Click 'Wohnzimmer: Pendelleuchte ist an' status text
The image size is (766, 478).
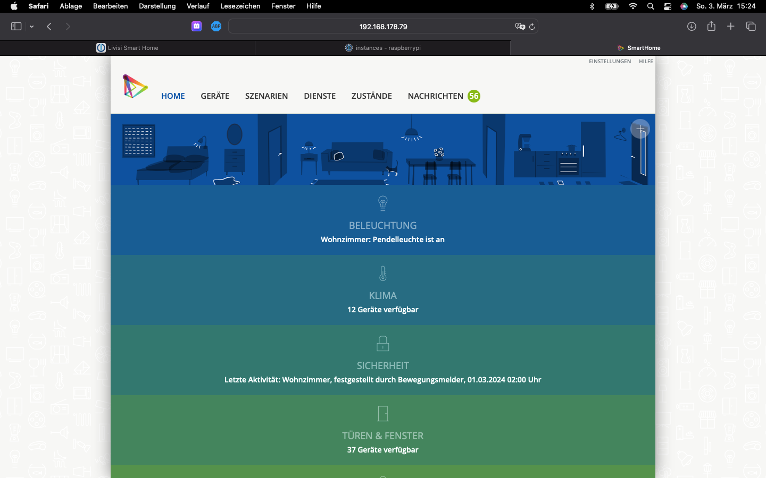tap(382, 240)
